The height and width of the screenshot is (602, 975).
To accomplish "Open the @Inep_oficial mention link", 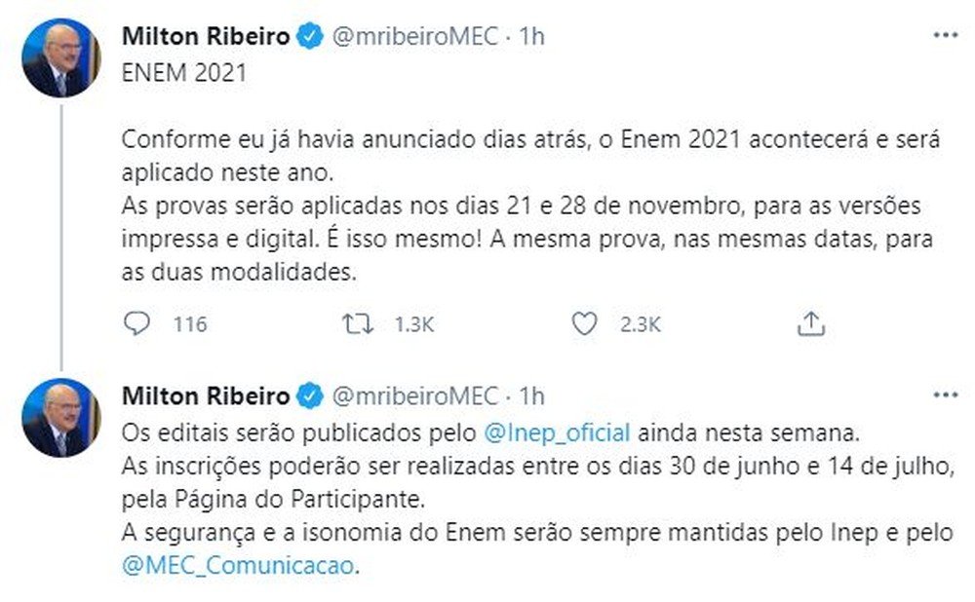I will click(x=555, y=431).
